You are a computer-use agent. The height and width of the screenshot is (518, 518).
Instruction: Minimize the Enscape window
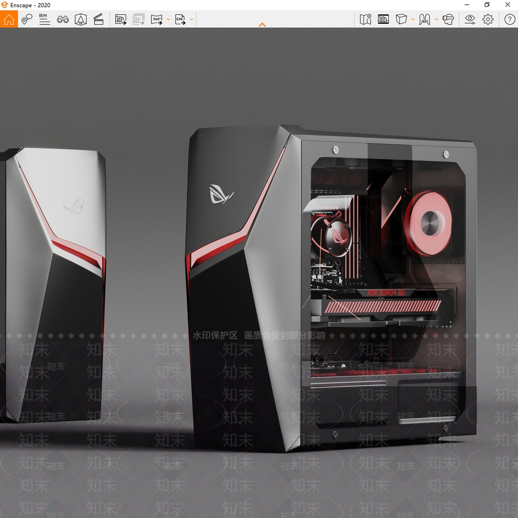[467, 5]
